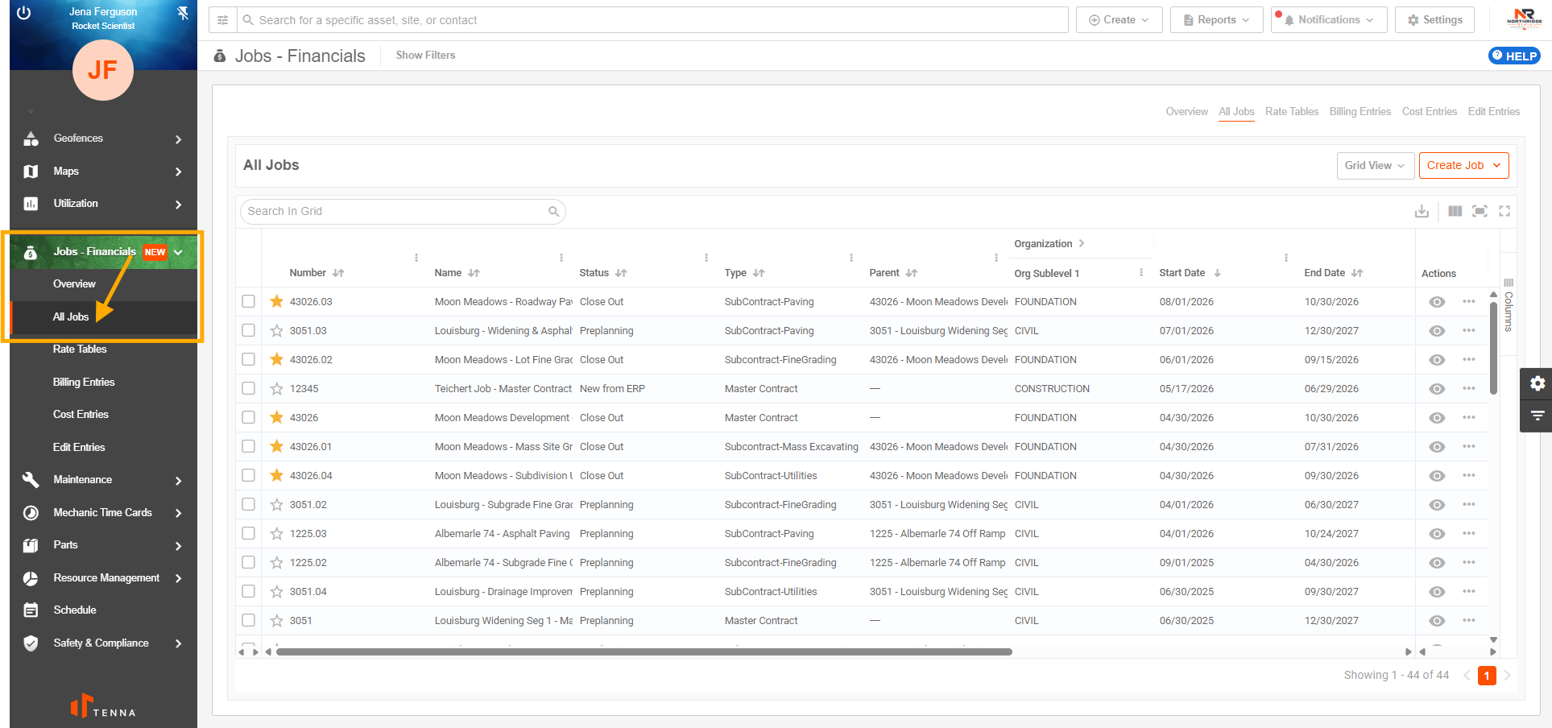Open the Columns side panel tab
Image resolution: width=1552 pixels, height=728 pixels.
click(x=1509, y=305)
